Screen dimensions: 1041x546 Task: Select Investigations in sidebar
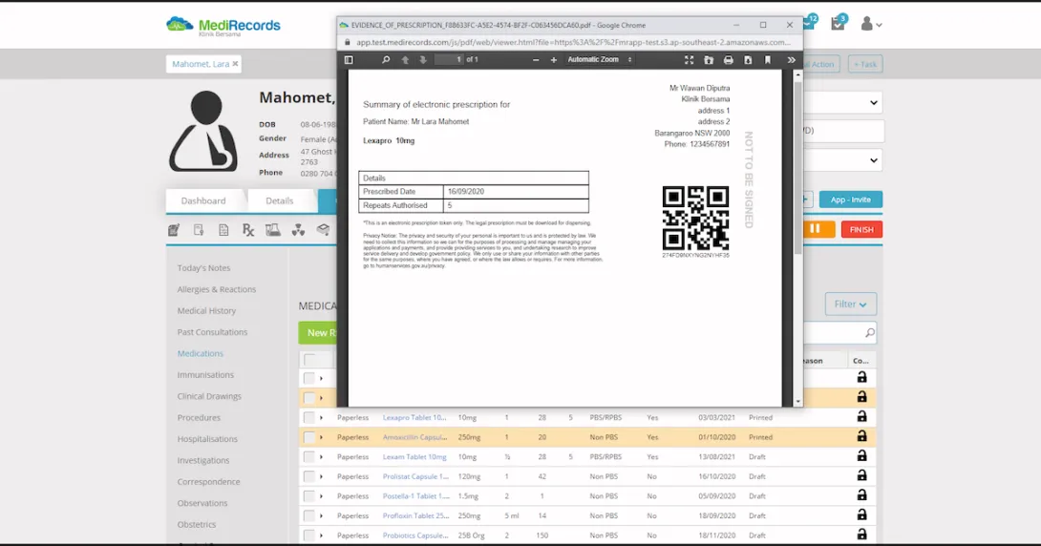coord(203,460)
